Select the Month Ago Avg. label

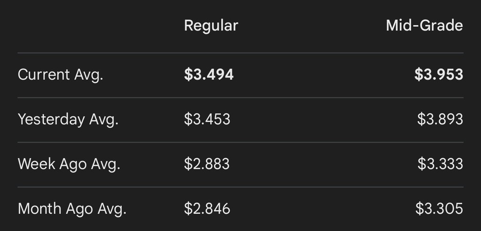pos(72,209)
